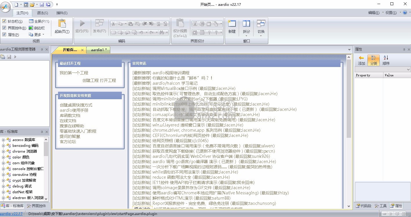Click the aardio v22.17 status bar link
The width and height of the screenshot is (411, 217).
click(11, 214)
